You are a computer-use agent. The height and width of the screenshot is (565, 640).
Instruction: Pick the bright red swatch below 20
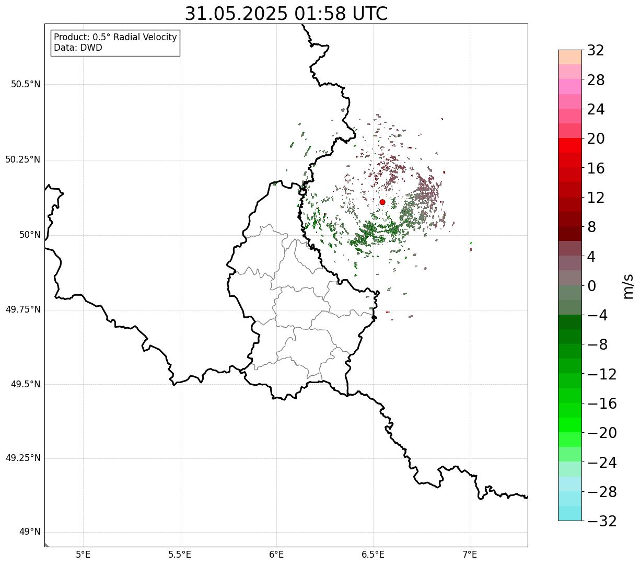pyautogui.click(x=570, y=145)
